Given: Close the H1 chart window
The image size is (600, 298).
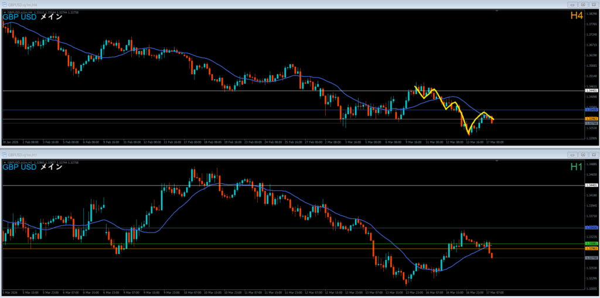Looking at the screenshot, I should click(x=593, y=155).
